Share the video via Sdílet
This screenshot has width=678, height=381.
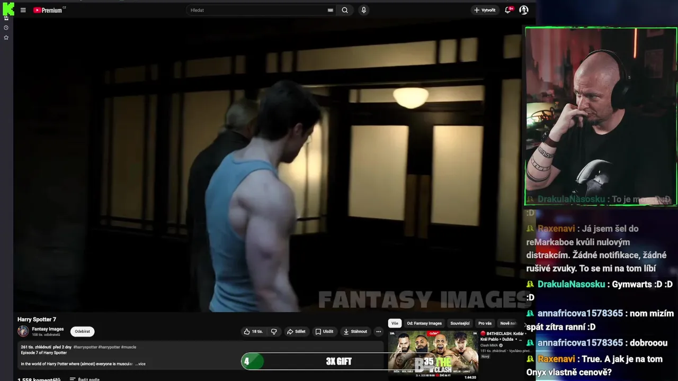[296, 332]
